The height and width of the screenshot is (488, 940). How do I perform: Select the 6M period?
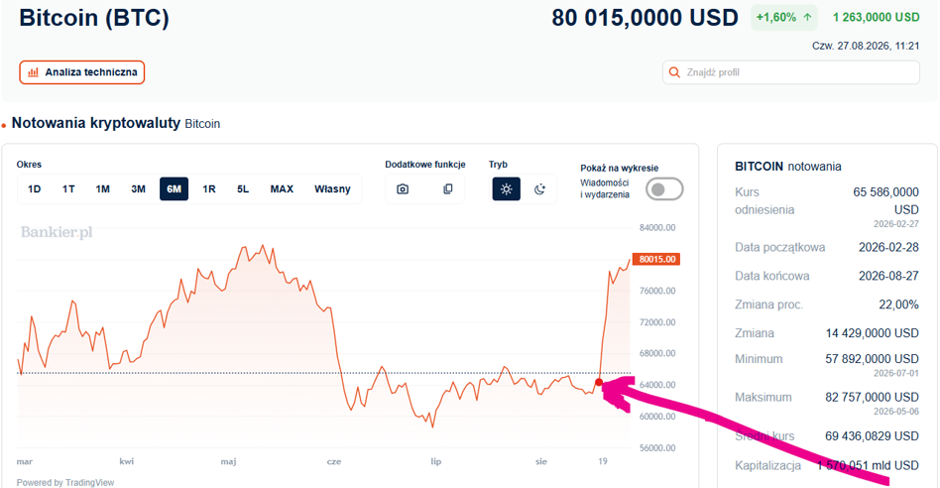pyautogui.click(x=174, y=188)
